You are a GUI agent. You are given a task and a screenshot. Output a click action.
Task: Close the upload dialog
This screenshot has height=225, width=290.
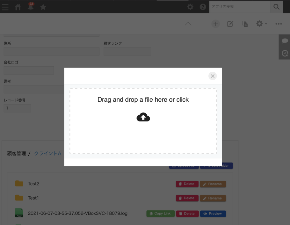coord(213,76)
